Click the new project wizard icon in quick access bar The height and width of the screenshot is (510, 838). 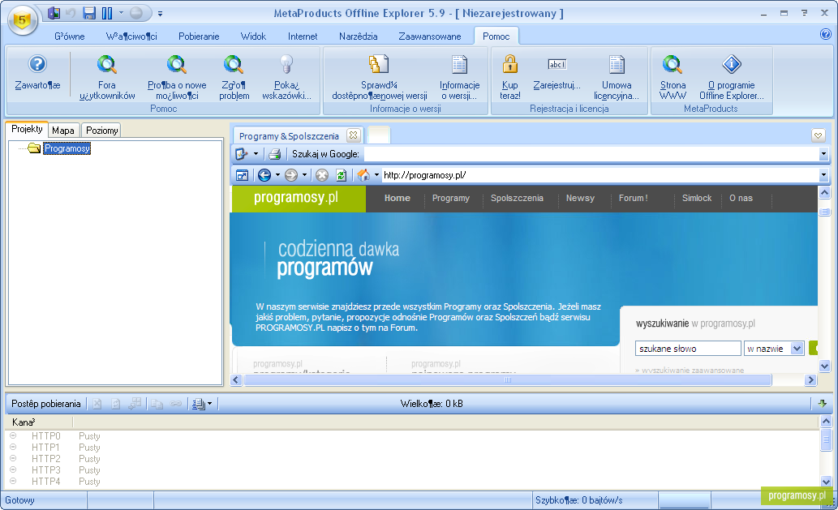point(54,13)
